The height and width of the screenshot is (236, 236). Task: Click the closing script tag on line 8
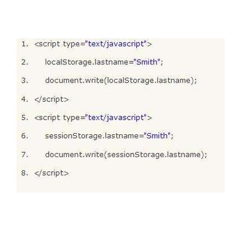(52, 173)
